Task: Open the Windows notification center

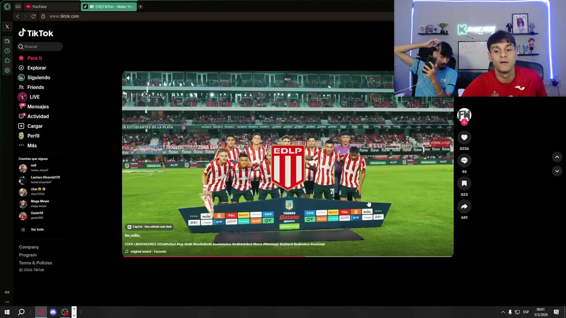Action: click(x=556, y=312)
